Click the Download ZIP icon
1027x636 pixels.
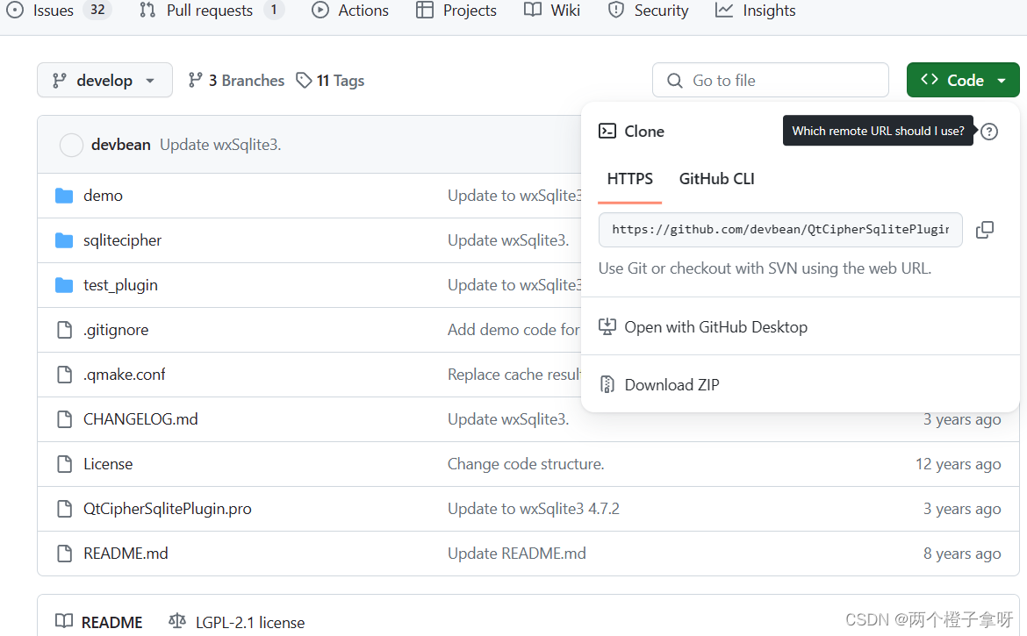tap(607, 383)
